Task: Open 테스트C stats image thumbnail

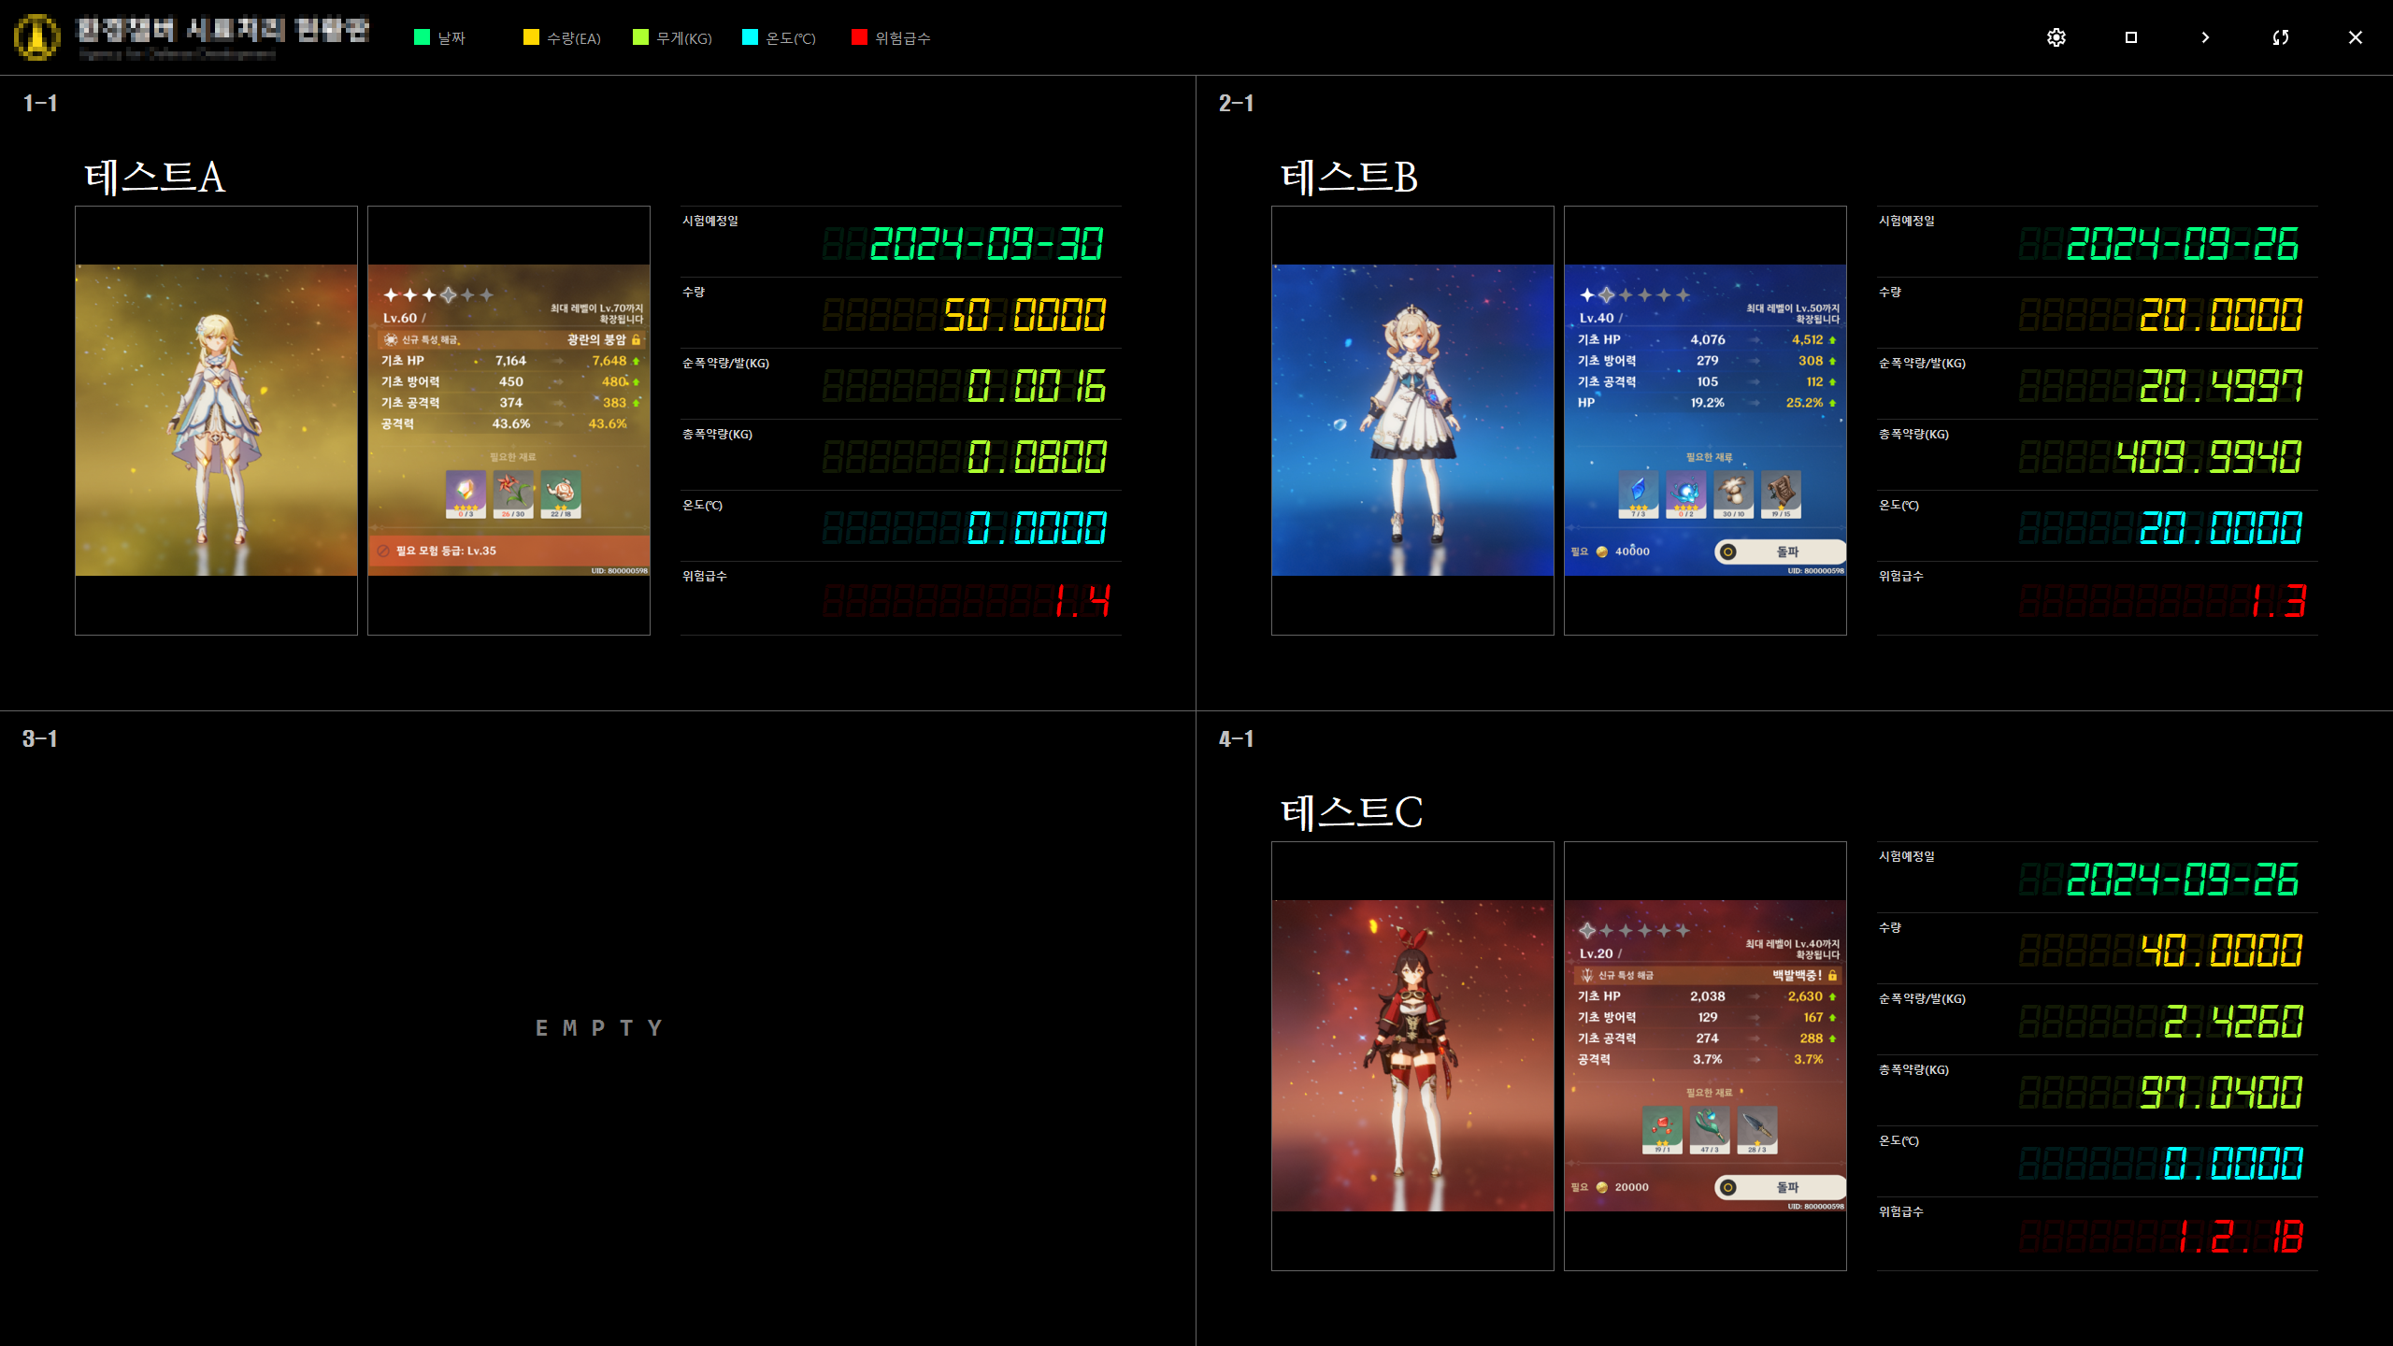Action: point(1705,1056)
